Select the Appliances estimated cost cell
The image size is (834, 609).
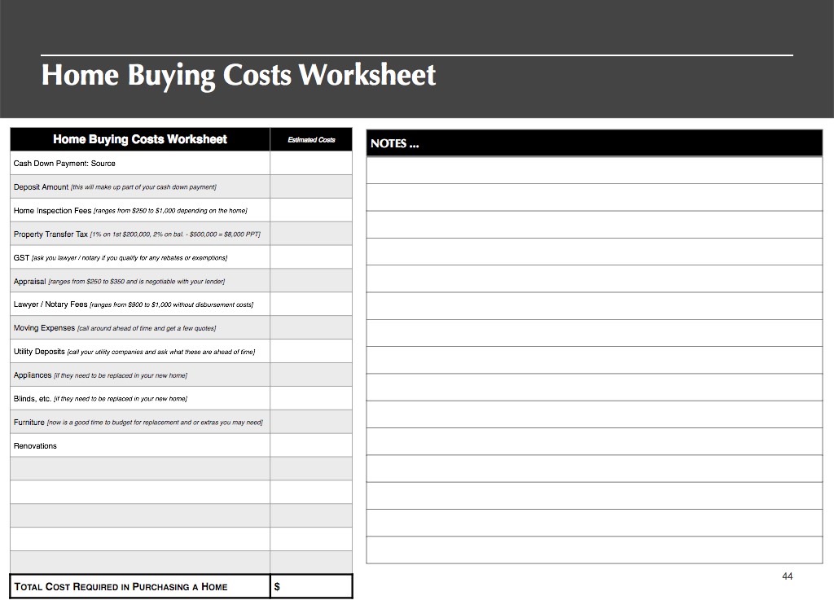(311, 375)
